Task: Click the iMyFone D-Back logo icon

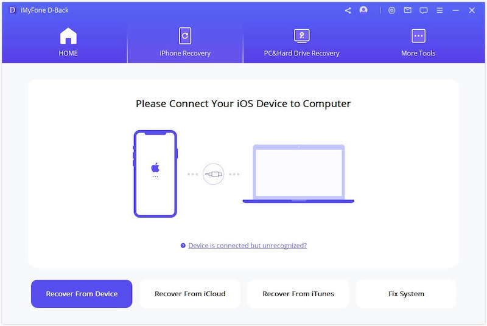Action: click(12, 10)
